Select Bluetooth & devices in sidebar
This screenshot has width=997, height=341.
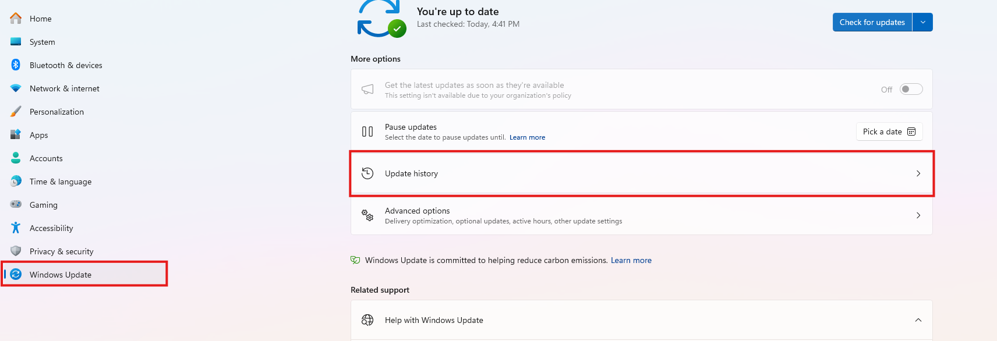coord(66,65)
